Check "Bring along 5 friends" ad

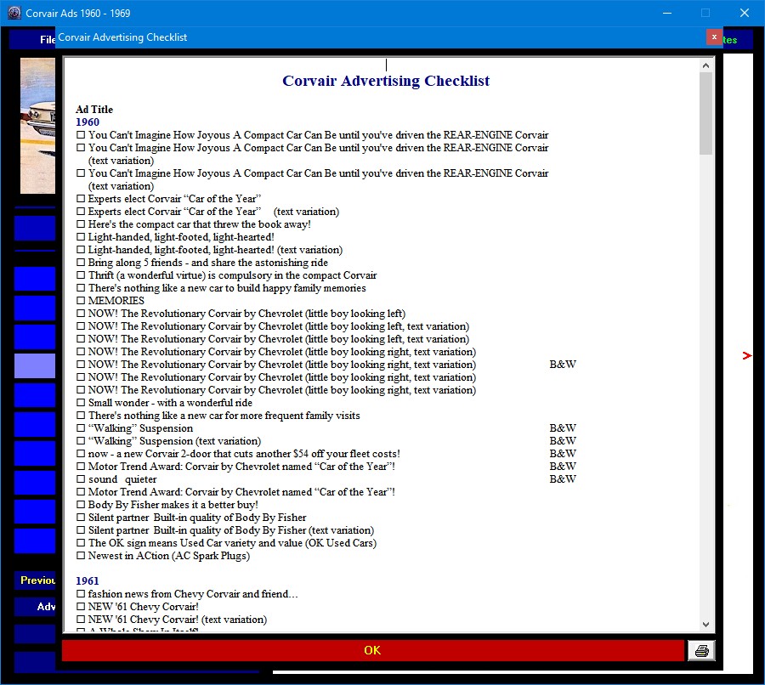click(x=81, y=262)
